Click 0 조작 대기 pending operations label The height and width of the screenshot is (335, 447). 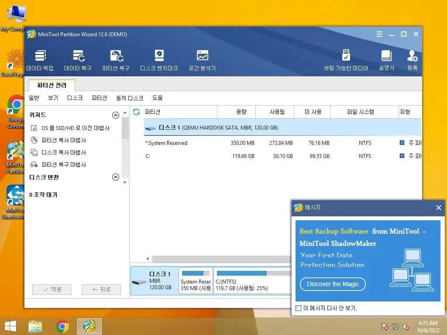point(43,195)
